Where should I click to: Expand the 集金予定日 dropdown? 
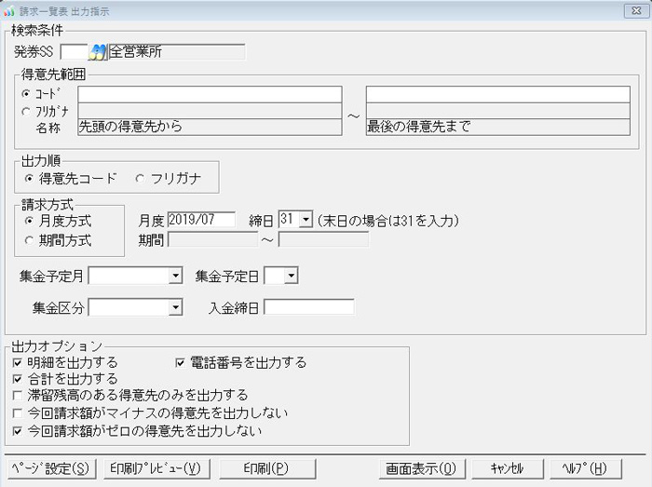tap(291, 277)
